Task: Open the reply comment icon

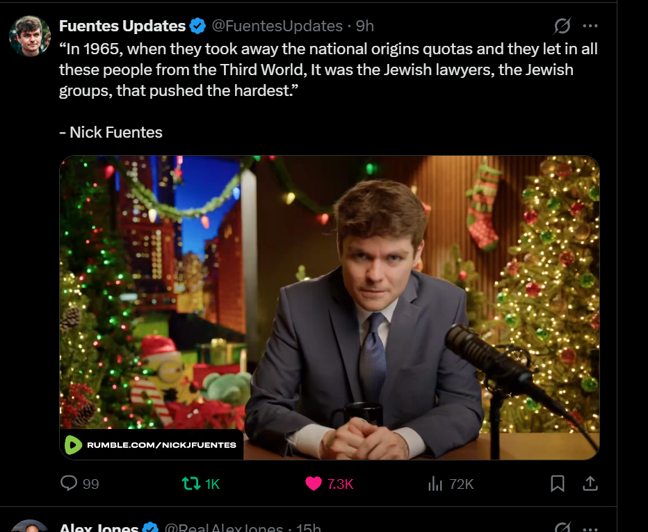Action: point(69,483)
